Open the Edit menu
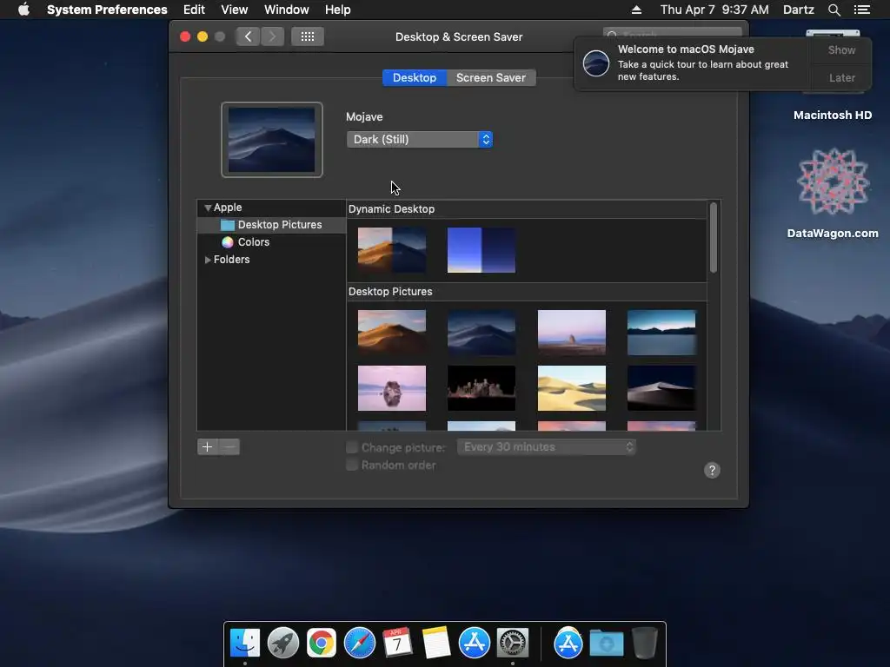 194,10
